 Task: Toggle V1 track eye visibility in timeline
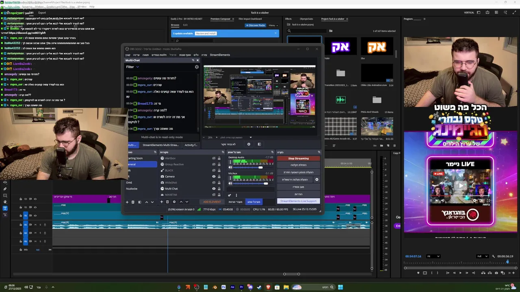coord(35,215)
